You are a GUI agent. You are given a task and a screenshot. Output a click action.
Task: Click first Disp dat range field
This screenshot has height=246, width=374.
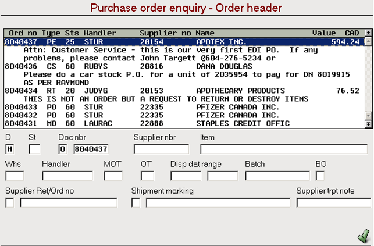click(x=186, y=176)
